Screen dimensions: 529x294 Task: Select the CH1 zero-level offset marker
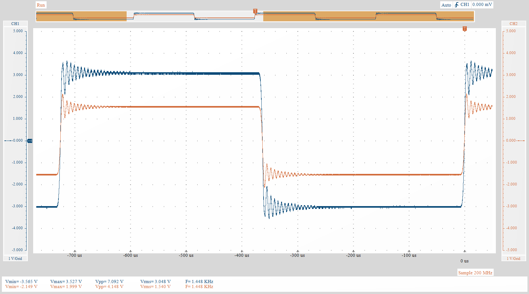pyautogui.click(x=30, y=141)
